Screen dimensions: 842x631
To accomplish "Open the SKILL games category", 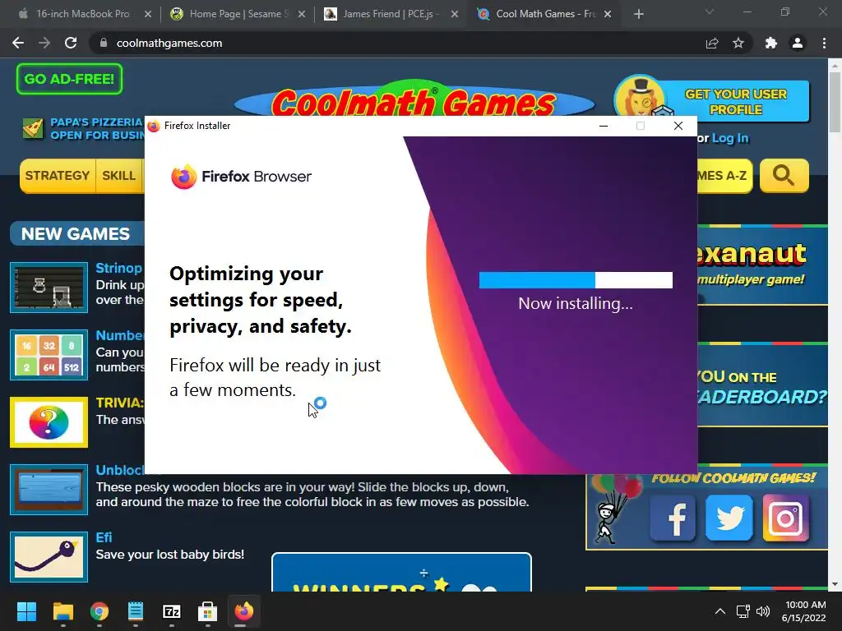I will (x=119, y=176).
